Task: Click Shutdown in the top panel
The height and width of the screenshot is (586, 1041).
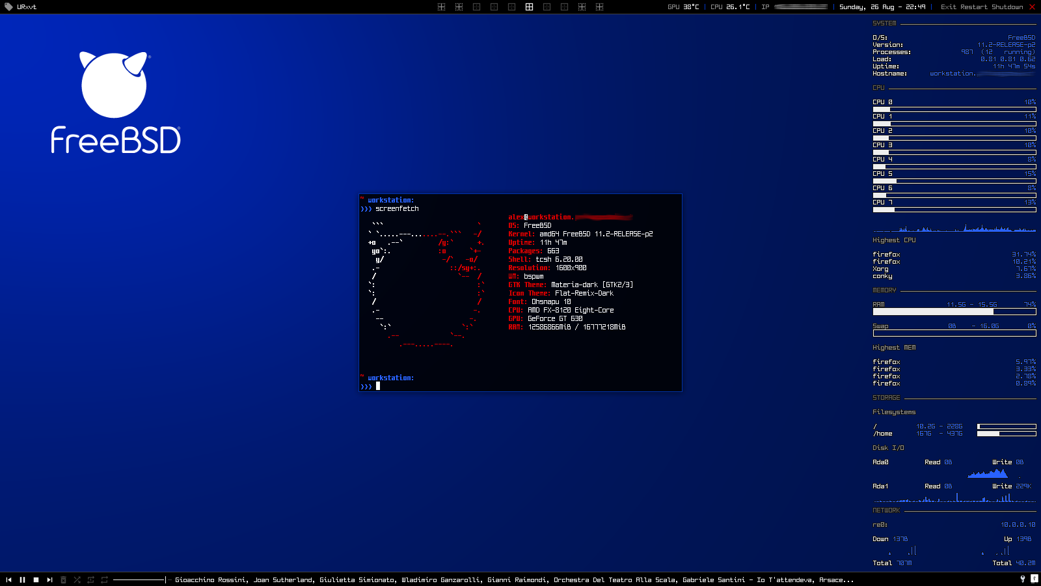Action: click(1007, 7)
